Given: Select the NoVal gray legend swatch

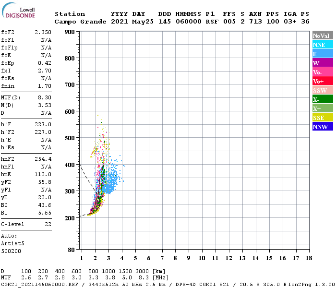Looking at the screenshot, I should [323, 36].
